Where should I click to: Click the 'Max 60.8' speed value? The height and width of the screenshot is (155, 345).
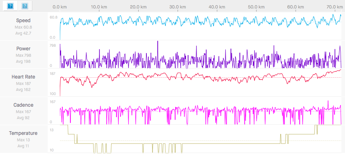(x=23, y=27)
